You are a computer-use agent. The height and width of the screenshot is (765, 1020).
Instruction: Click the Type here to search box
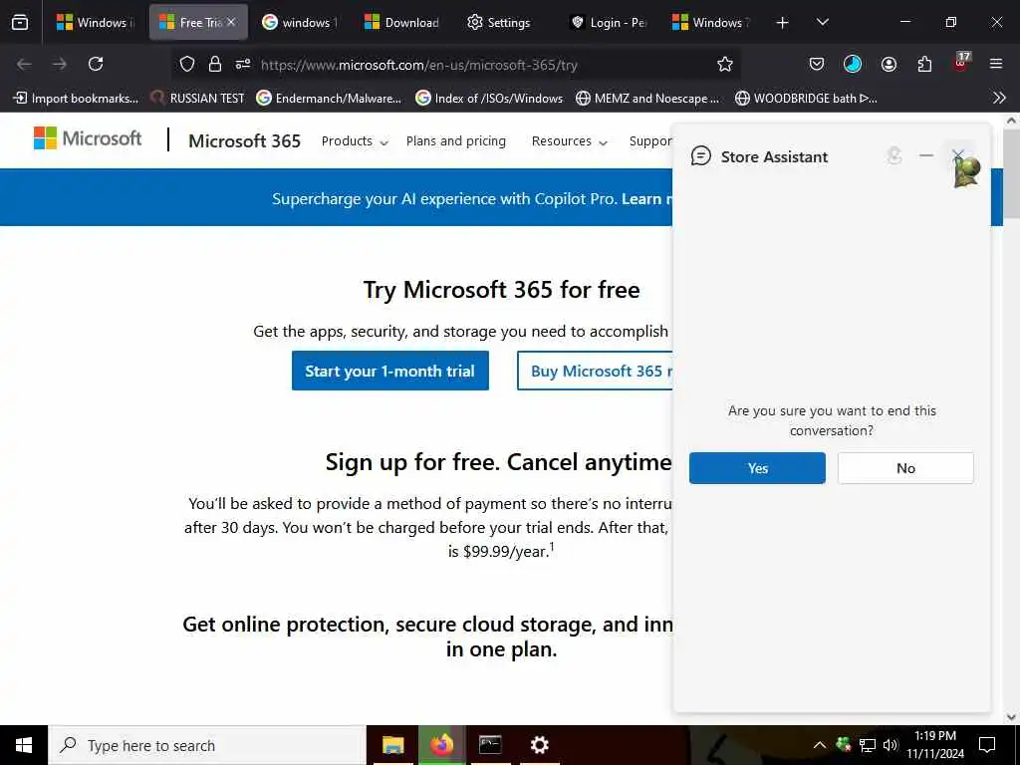[x=207, y=745]
